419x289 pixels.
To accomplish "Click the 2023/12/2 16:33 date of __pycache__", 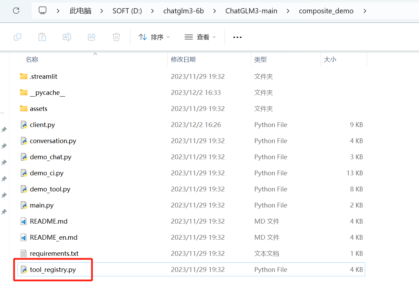I will pos(196,92).
